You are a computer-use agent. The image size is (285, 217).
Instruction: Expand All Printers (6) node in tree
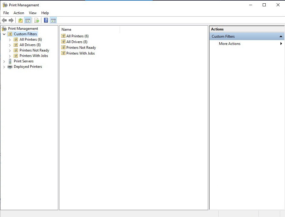(x=10, y=39)
